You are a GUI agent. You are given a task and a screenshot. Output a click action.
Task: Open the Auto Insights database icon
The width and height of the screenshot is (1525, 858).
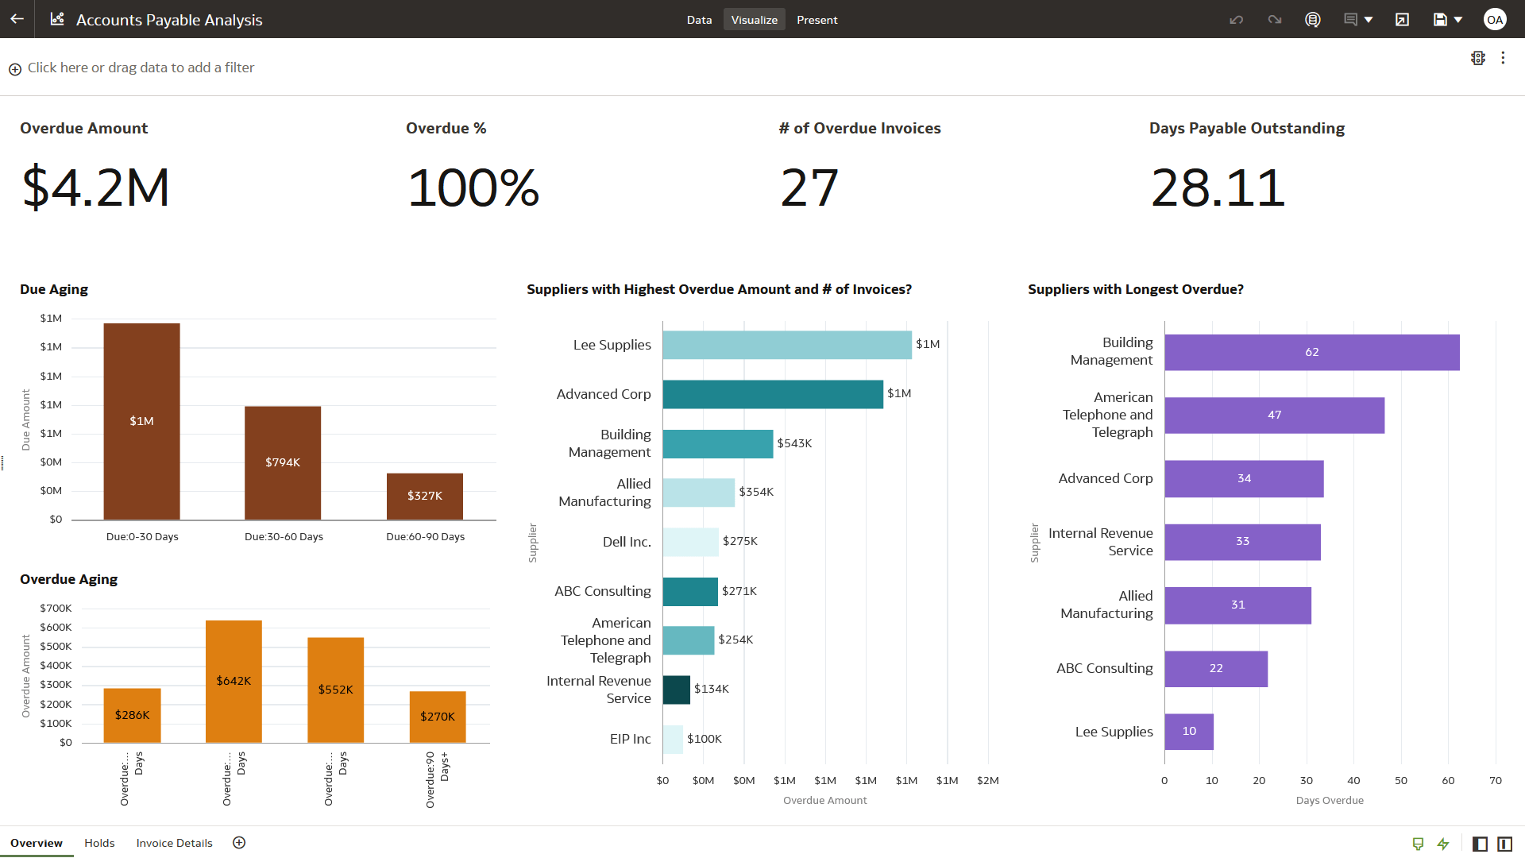coord(1313,19)
